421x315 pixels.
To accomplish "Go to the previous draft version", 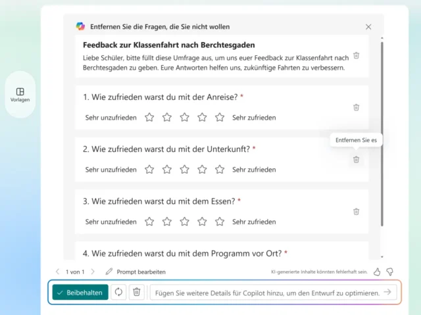I will (57, 271).
